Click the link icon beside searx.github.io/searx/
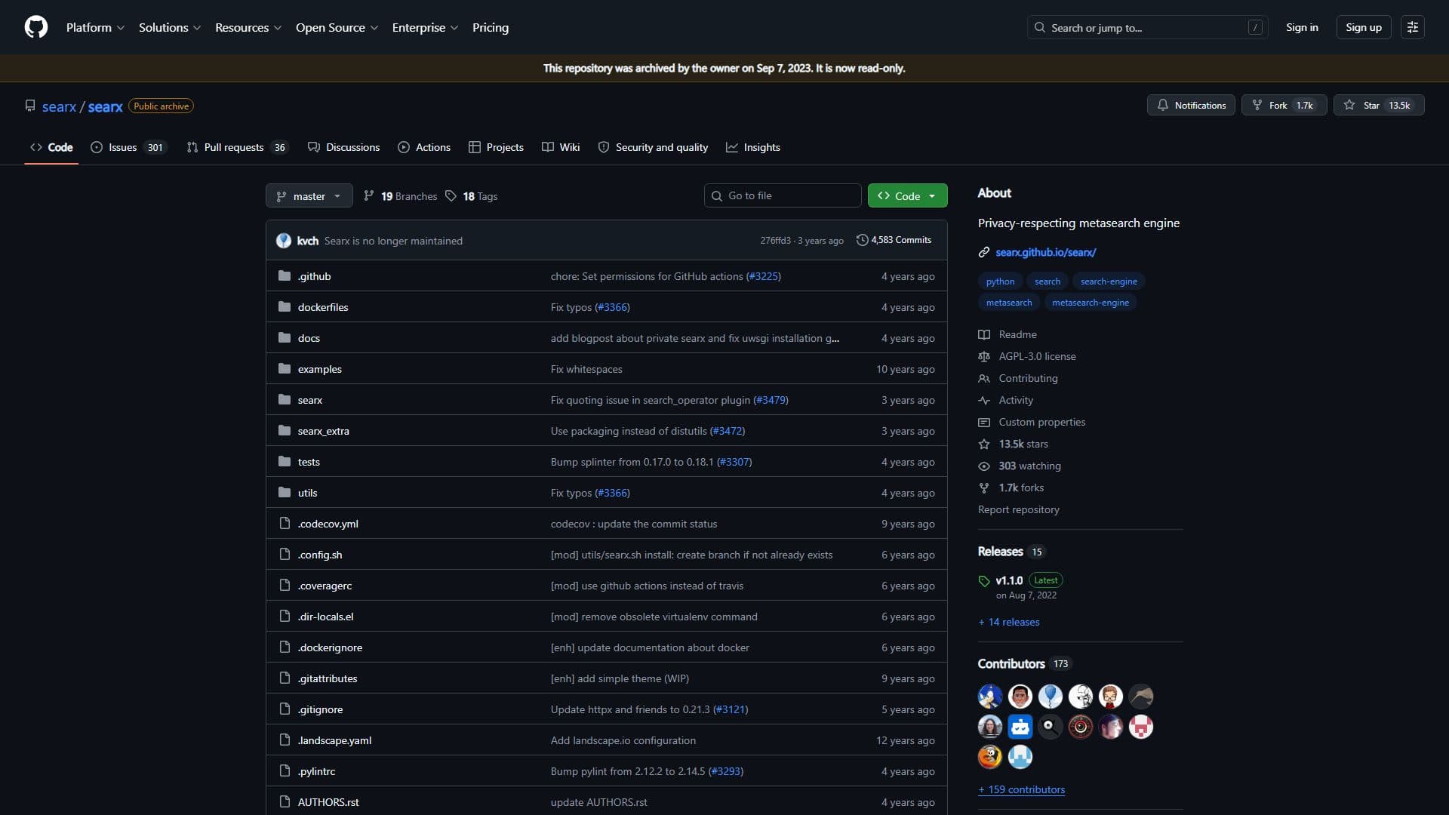The image size is (1449, 815). [984, 252]
